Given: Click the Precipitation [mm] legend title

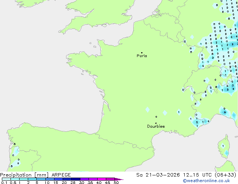Looking at the screenshot, I should point(24,175).
